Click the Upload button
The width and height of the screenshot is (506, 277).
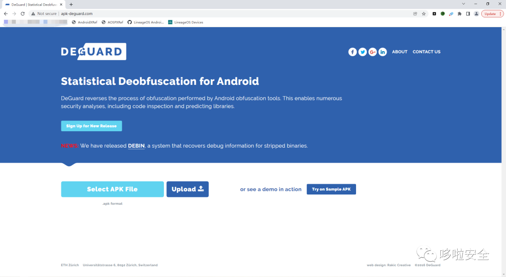(x=187, y=189)
